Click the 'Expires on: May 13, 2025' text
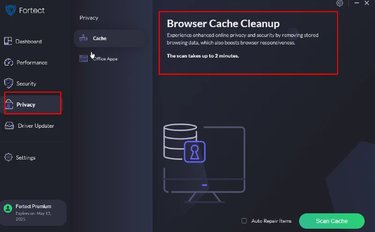The image size is (375, 232). coord(33,216)
